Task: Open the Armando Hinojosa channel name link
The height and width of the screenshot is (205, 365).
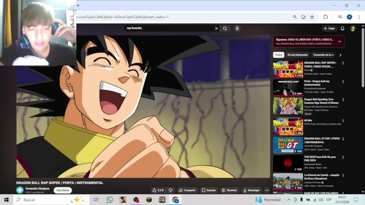Action: point(37,188)
